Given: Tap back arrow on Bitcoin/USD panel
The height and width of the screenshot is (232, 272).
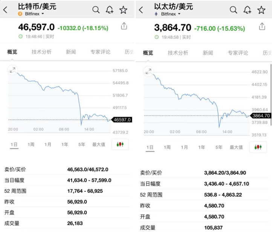Looking at the screenshot, I should coord(5,10).
